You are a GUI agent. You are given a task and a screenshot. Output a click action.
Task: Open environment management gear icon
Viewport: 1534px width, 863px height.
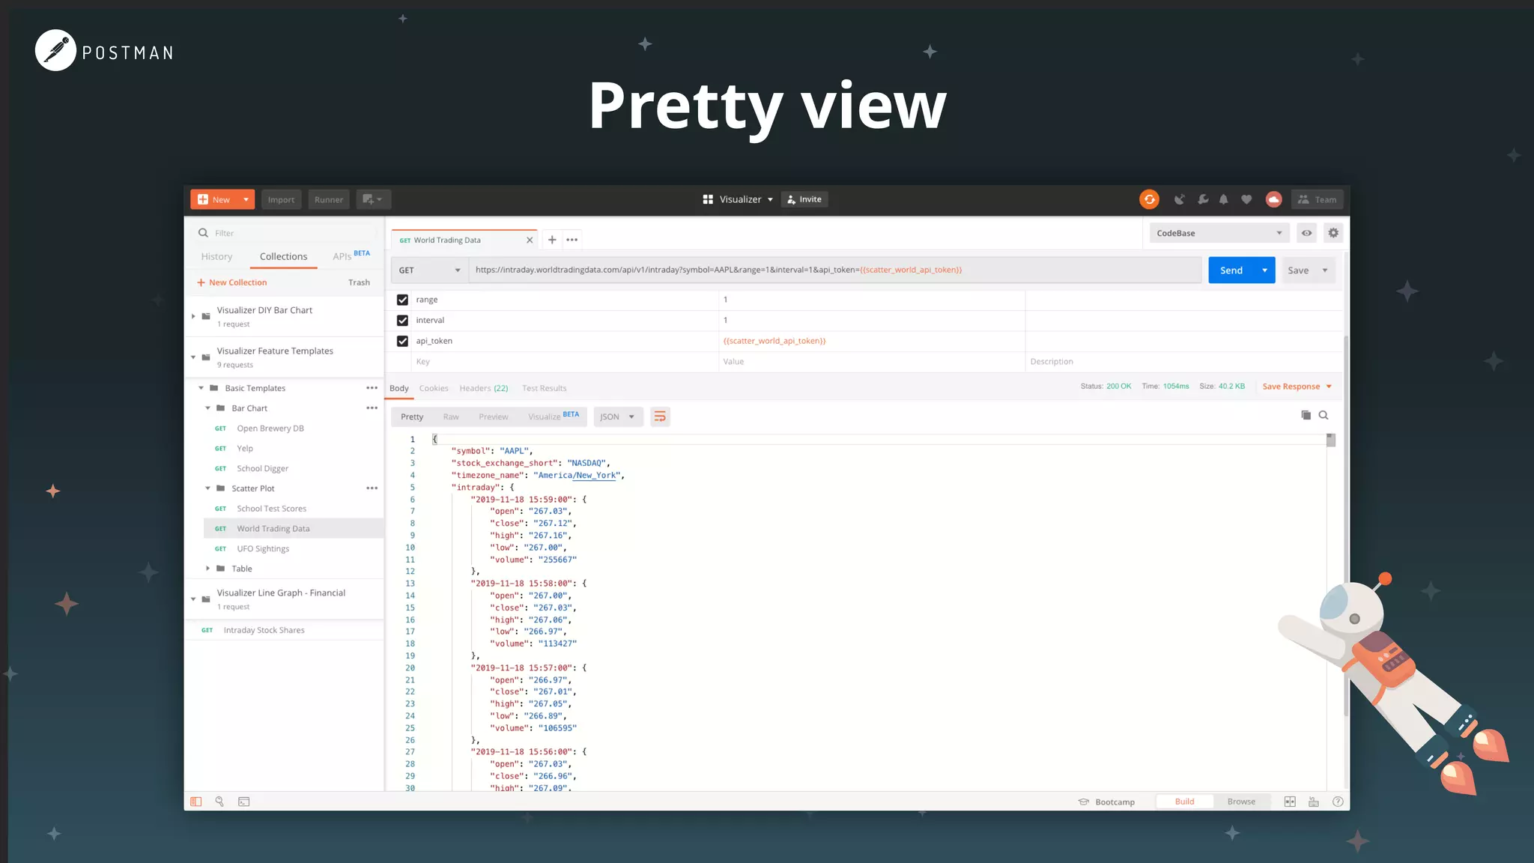[x=1333, y=233]
